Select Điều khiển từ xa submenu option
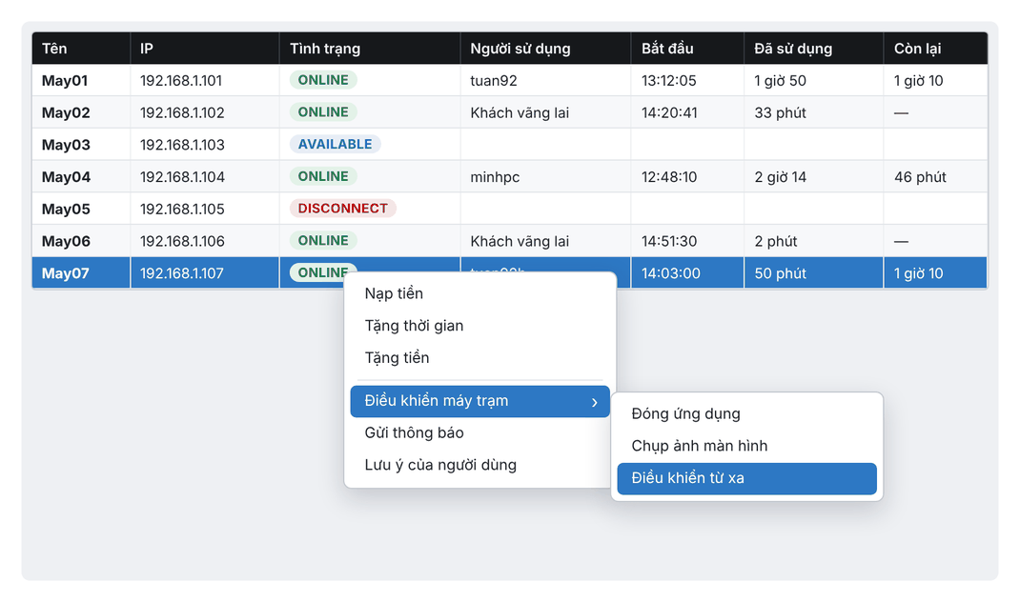1020x602 pixels. (x=746, y=478)
